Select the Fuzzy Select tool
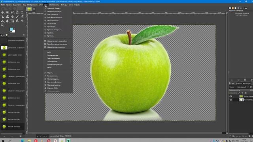The width and height of the screenshot is (253, 142). (17, 12)
